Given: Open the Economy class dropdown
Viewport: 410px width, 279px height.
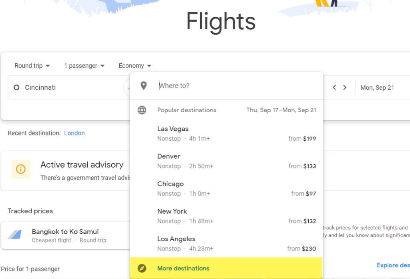Looking at the screenshot, I should 135,66.
